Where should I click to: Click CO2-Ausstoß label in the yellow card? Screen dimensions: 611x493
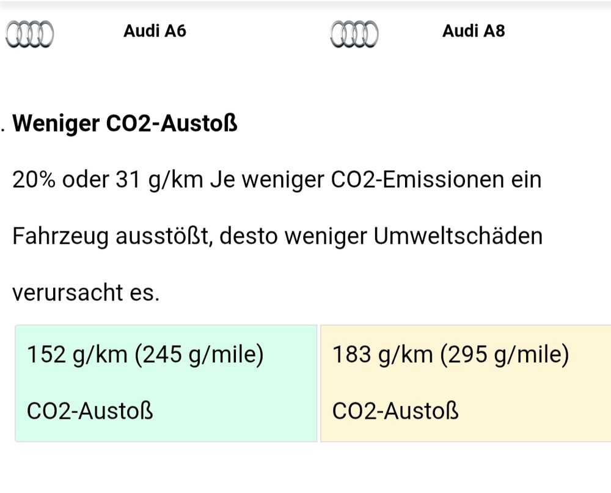pos(395,411)
